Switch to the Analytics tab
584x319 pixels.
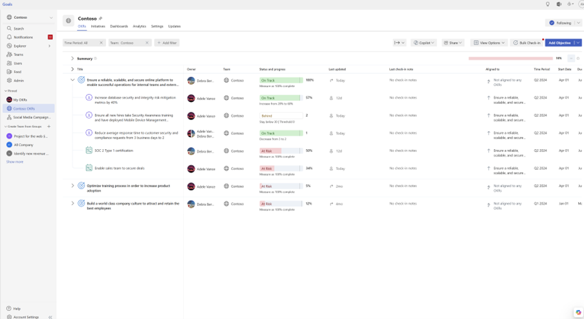[139, 26]
